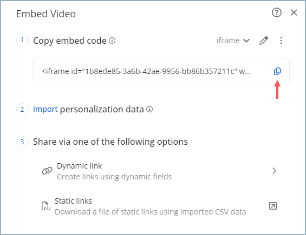The height and width of the screenshot is (235, 306).
Task: Open the iframe embed type dropdown
Action: [233, 41]
